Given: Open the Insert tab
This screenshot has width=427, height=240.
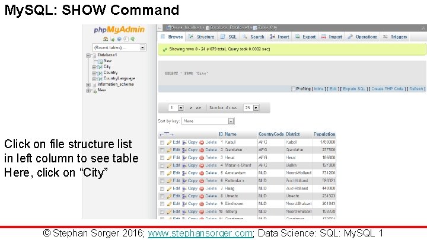Looking at the screenshot, I should click(280, 37).
